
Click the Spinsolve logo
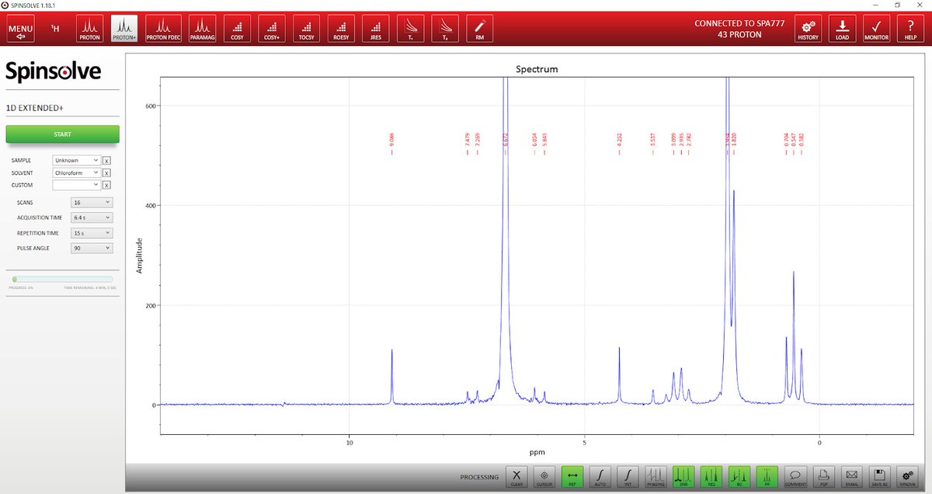pyautogui.click(x=54, y=73)
